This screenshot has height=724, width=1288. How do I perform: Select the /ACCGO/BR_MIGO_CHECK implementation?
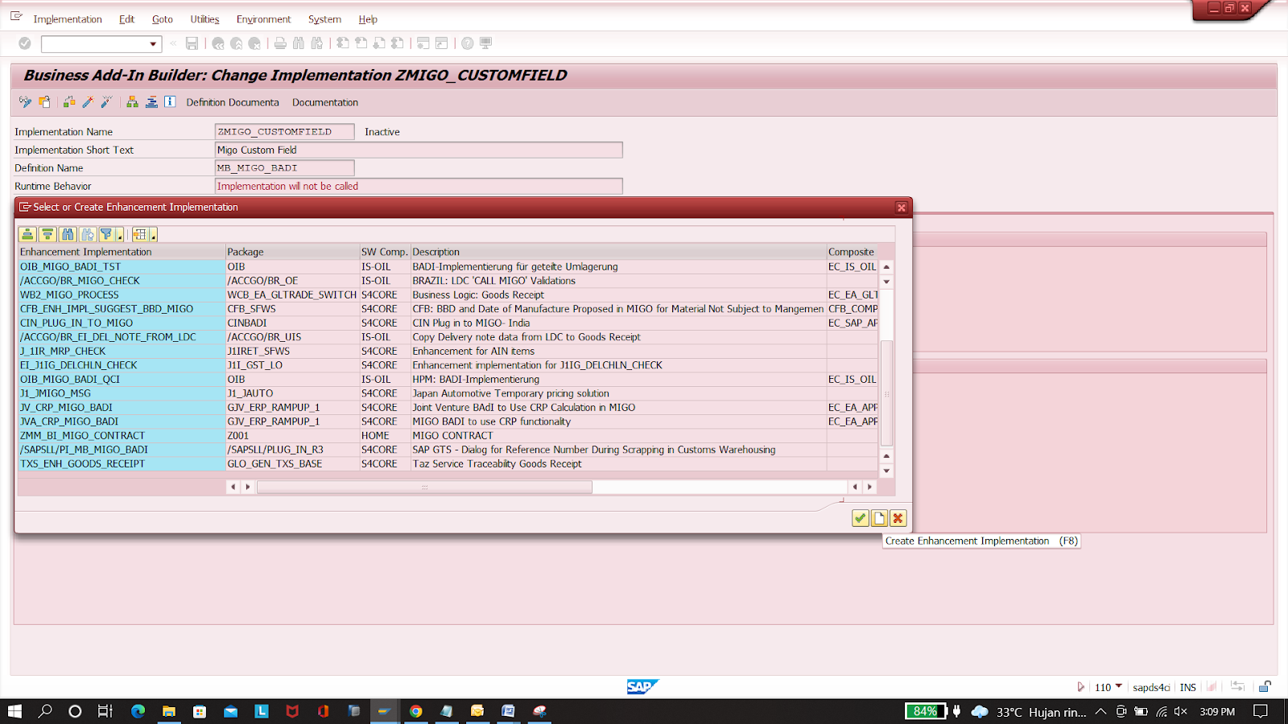point(122,281)
